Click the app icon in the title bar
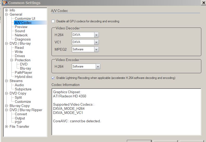 (4, 3)
